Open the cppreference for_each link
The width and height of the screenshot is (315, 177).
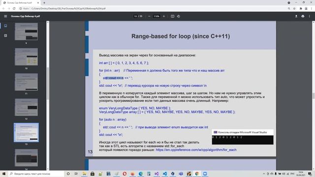[196, 150]
